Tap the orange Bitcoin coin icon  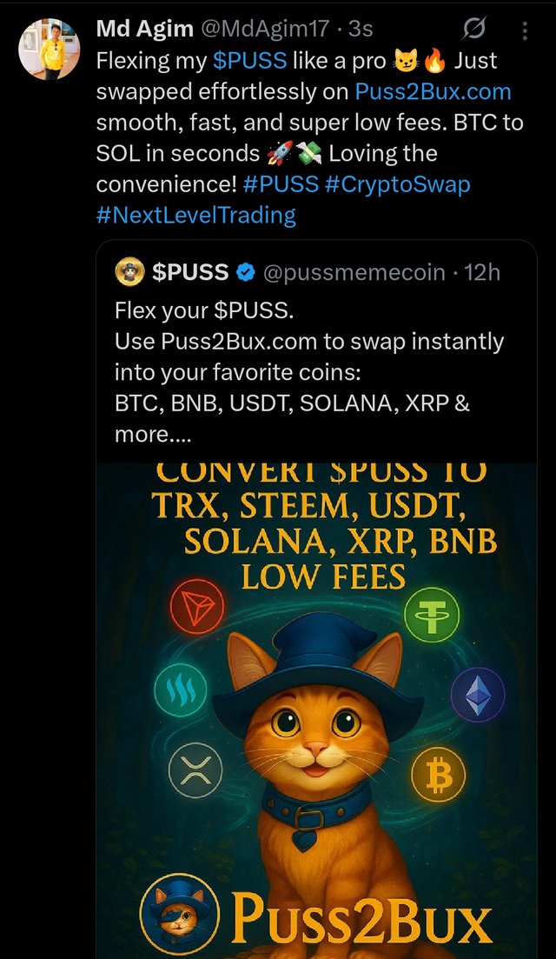pos(439,776)
